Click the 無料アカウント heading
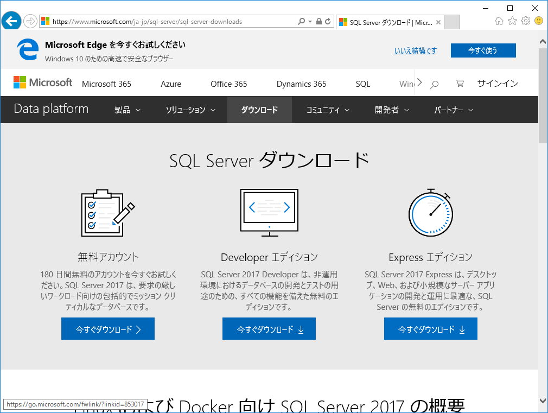Viewport: 548px width, 413px height. (x=108, y=257)
